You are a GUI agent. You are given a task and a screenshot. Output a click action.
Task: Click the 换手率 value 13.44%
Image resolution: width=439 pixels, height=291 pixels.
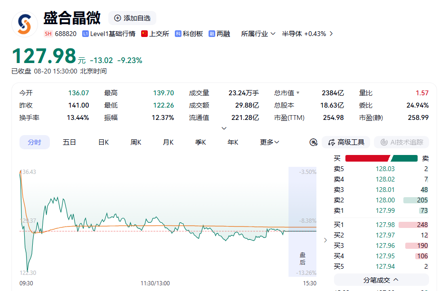(x=78, y=118)
